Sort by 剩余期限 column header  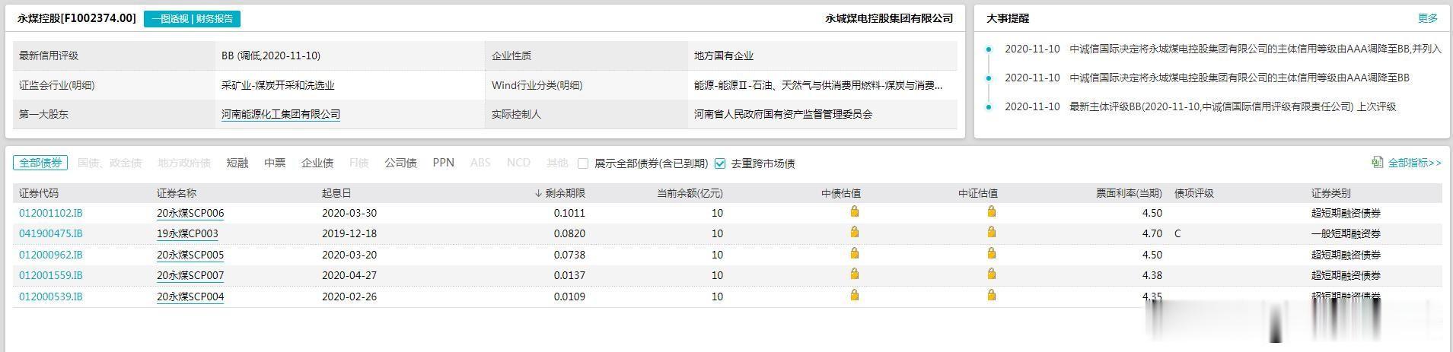pos(560,193)
